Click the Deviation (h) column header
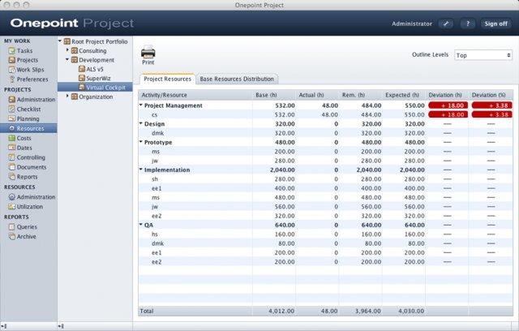 (x=447, y=95)
